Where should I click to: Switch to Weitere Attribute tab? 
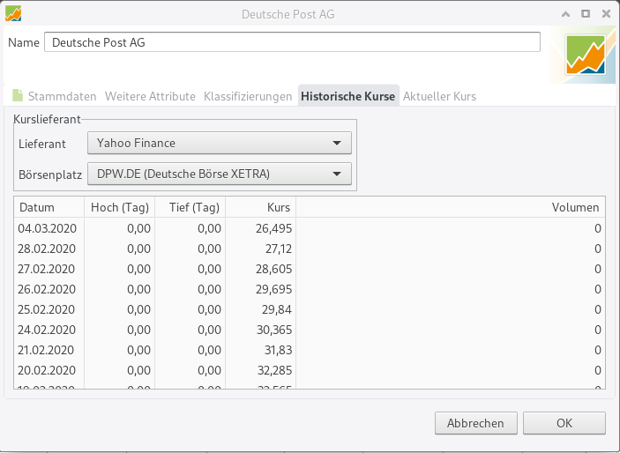click(x=150, y=96)
